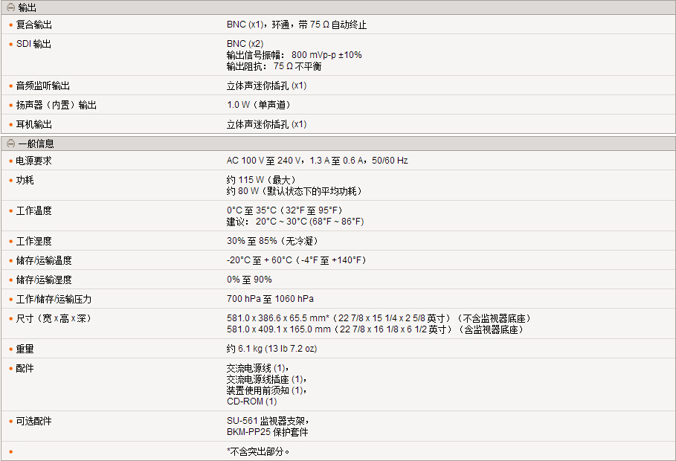The width and height of the screenshot is (676, 461).
Task: Select the SDI 输出 row label
Action: [x=33, y=44]
